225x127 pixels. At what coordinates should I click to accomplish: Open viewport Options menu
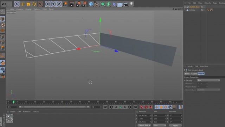[x=37, y=9]
